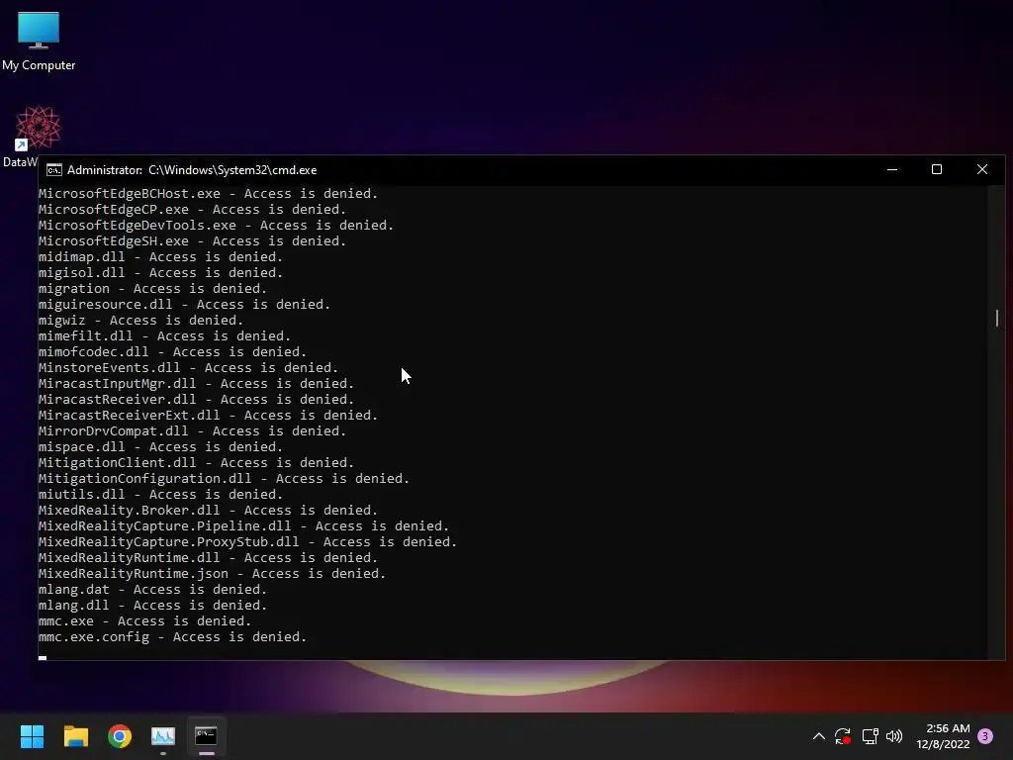Screen dimensions: 1013x760
Task: Close the Administrator cmd.exe window
Action: click(982, 170)
